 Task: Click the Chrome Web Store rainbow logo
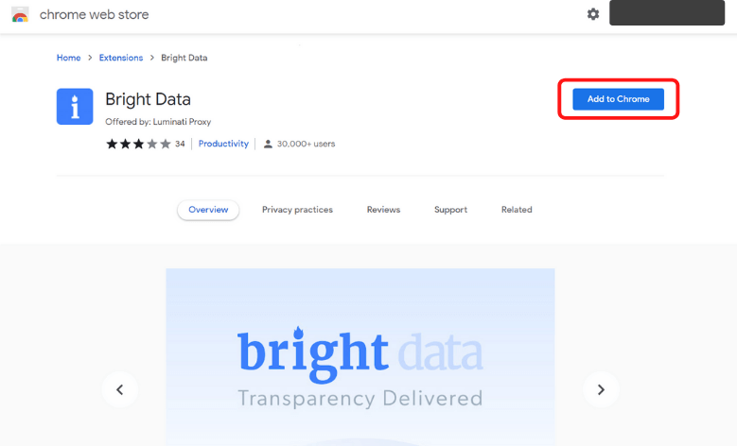[20, 15]
